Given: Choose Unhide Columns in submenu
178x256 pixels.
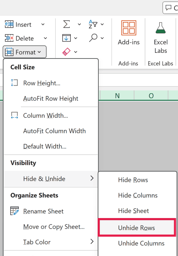Looking at the screenshot, I should (x=137, y=243).
